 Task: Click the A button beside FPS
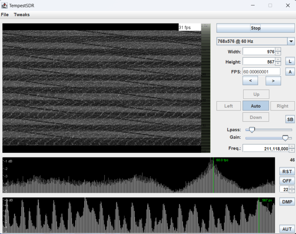[x=290, y=72]
